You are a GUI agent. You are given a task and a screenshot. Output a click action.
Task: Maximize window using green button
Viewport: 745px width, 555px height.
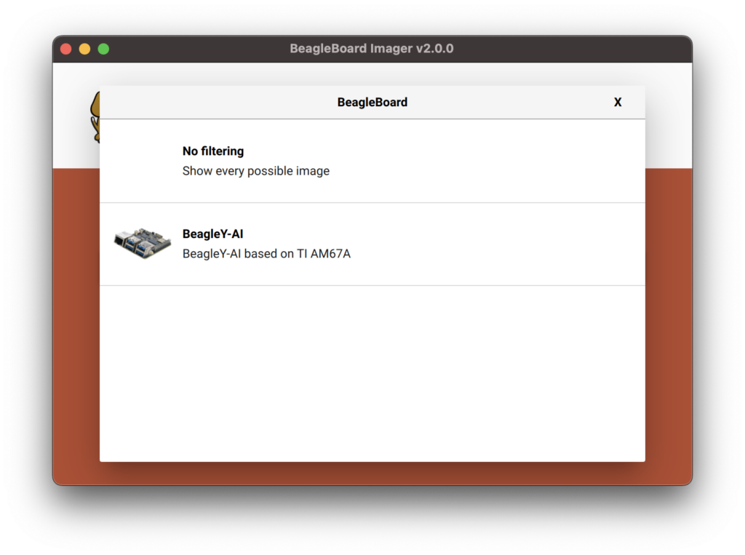(x=103, y=49)
